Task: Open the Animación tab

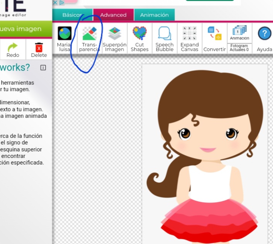Action: tap(154, 15)
